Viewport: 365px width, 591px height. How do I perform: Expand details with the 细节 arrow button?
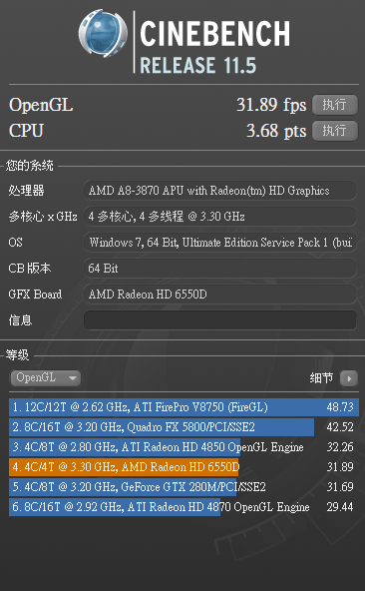(349, 378)
